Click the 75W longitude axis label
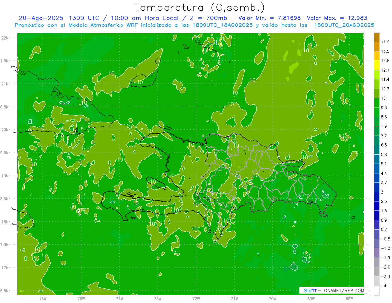 pos(81,298)
